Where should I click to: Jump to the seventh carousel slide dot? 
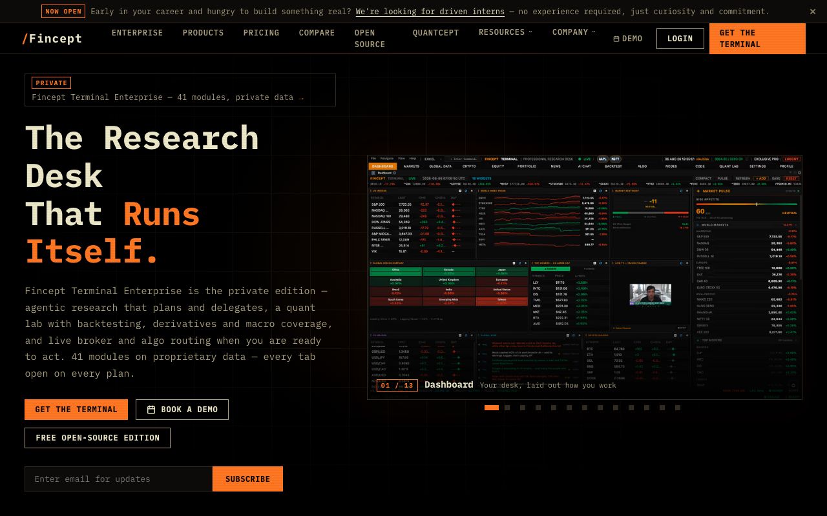[585, 408]
